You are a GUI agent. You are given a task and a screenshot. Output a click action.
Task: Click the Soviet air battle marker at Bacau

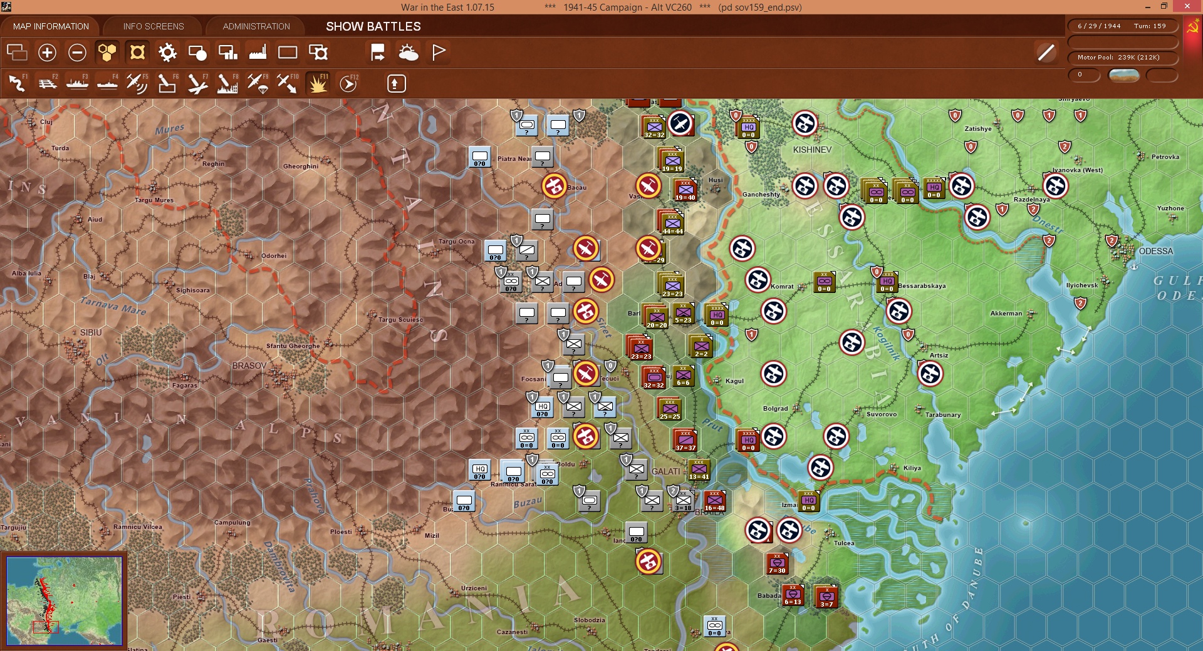coord(555,186)
